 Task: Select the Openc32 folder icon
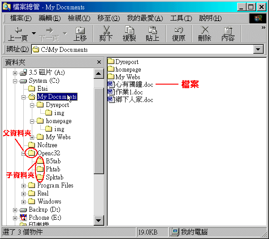[31, 153]
